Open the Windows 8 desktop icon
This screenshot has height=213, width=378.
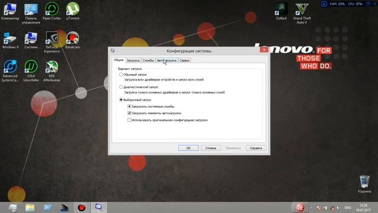pos(10,40)
